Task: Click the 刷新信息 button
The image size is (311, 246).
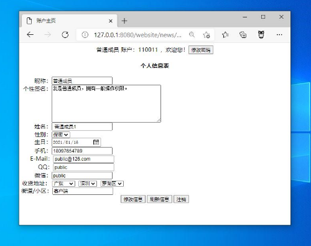Action: coord(159,199)
